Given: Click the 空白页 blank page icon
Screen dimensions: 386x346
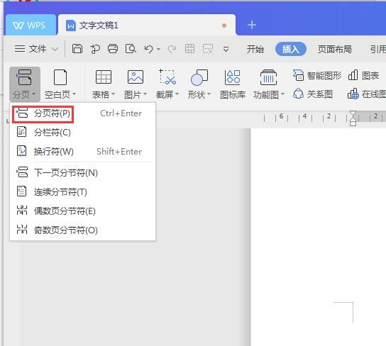Looking at the screenshot, I should point(60,77).
